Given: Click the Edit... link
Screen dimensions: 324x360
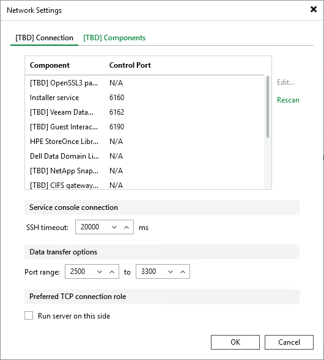Looking at the screenshot, I should tap(285, 82).
